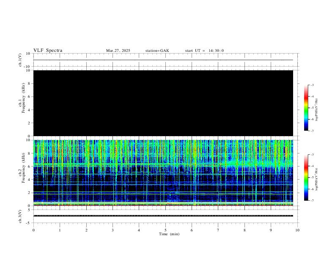The width and height of the screenshot is (335, 258).
Task: Select the "ch.3(V)" waveform axis label
Action: (20, 216)
